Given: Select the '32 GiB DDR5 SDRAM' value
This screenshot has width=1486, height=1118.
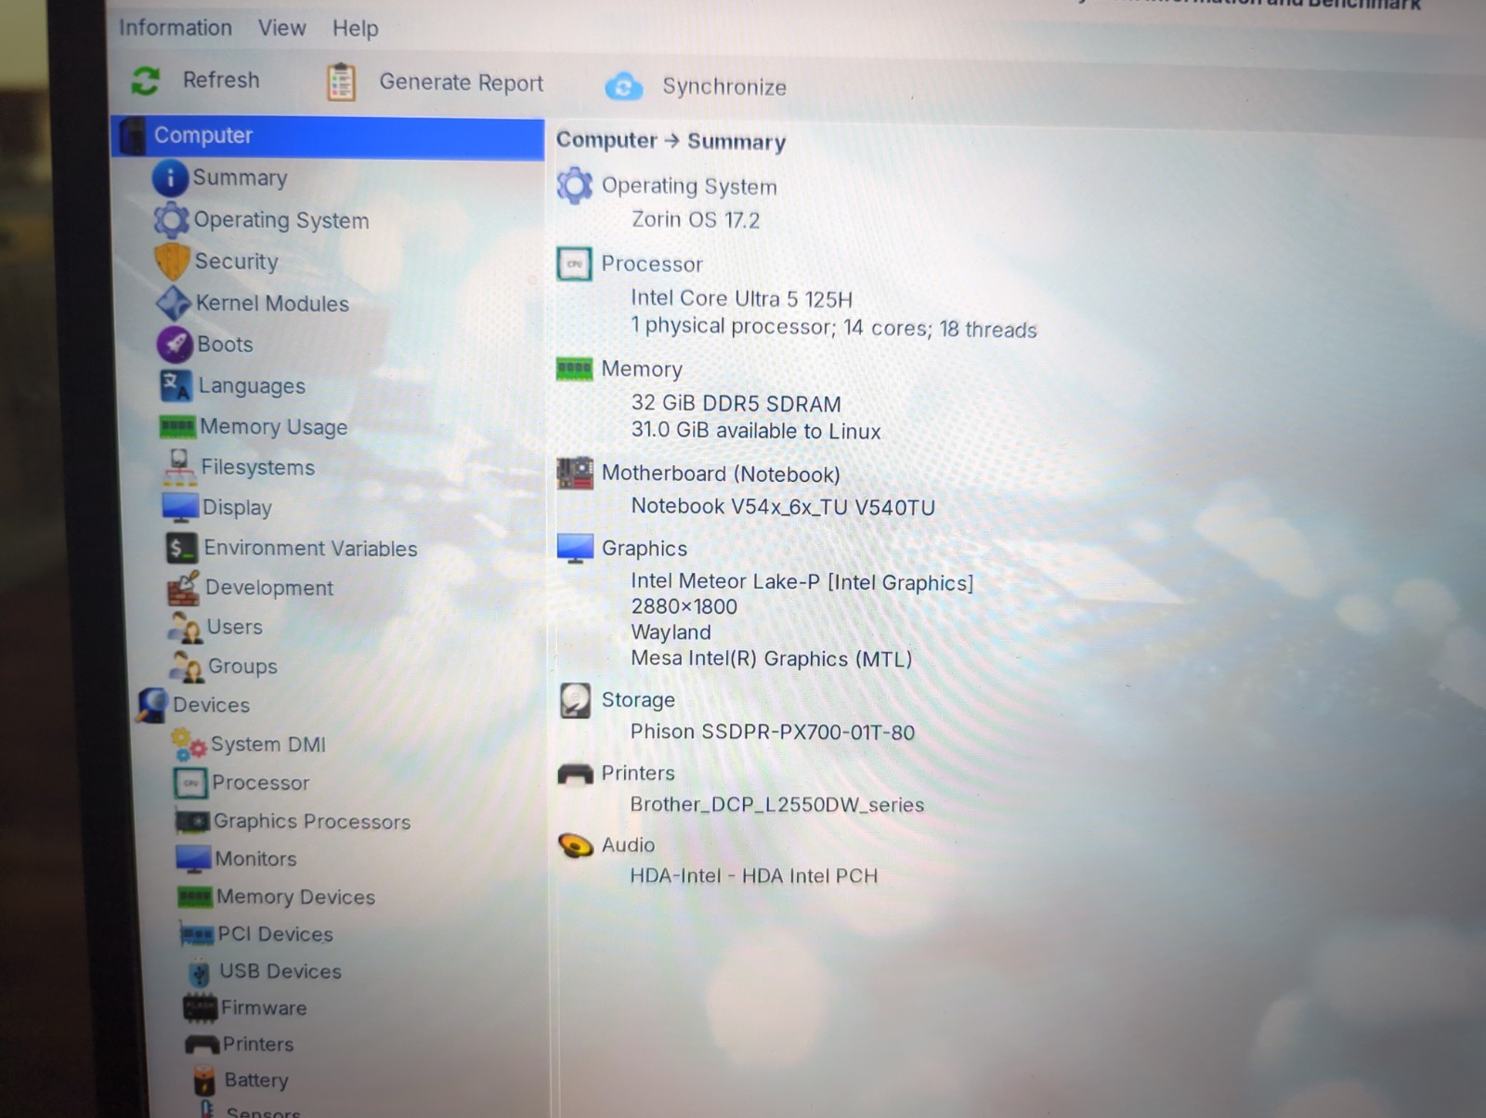Looking at the screenshot, I should coord(736,404).
